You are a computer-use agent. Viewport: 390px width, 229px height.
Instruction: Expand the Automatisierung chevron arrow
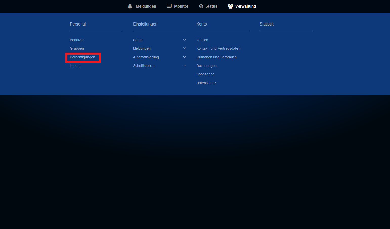coord(184,57)
